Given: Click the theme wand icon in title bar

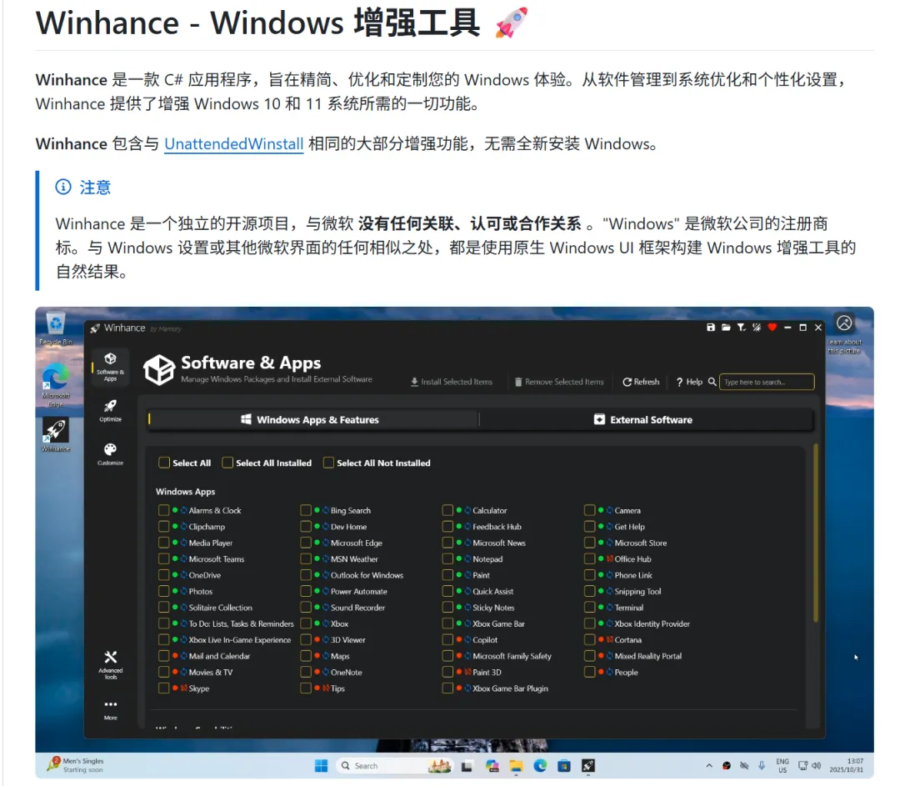Looking at the screenshot, I should [x=757, y=328].
